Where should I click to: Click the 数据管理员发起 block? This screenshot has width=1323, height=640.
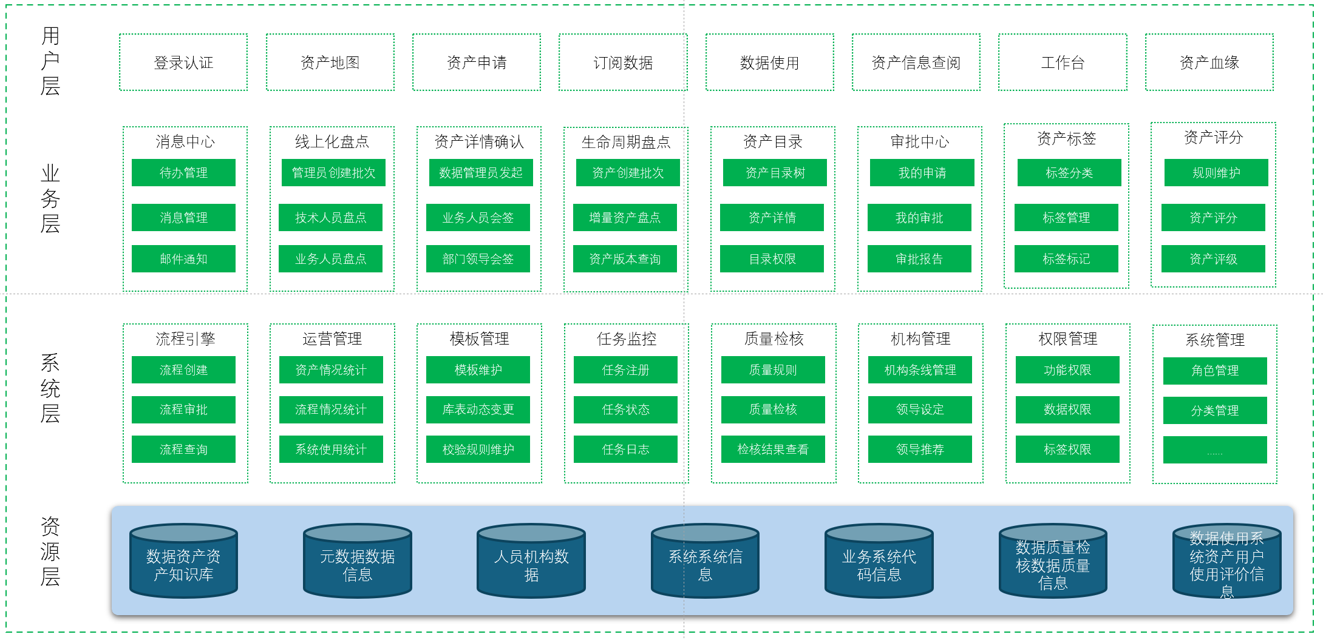point(481,173)
